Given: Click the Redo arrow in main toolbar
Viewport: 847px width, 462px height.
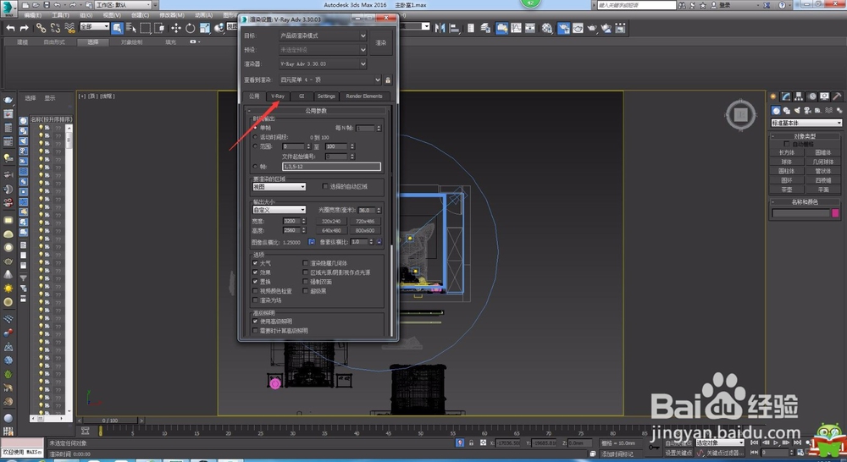Looking at the screenshot, I should (25, 28).
